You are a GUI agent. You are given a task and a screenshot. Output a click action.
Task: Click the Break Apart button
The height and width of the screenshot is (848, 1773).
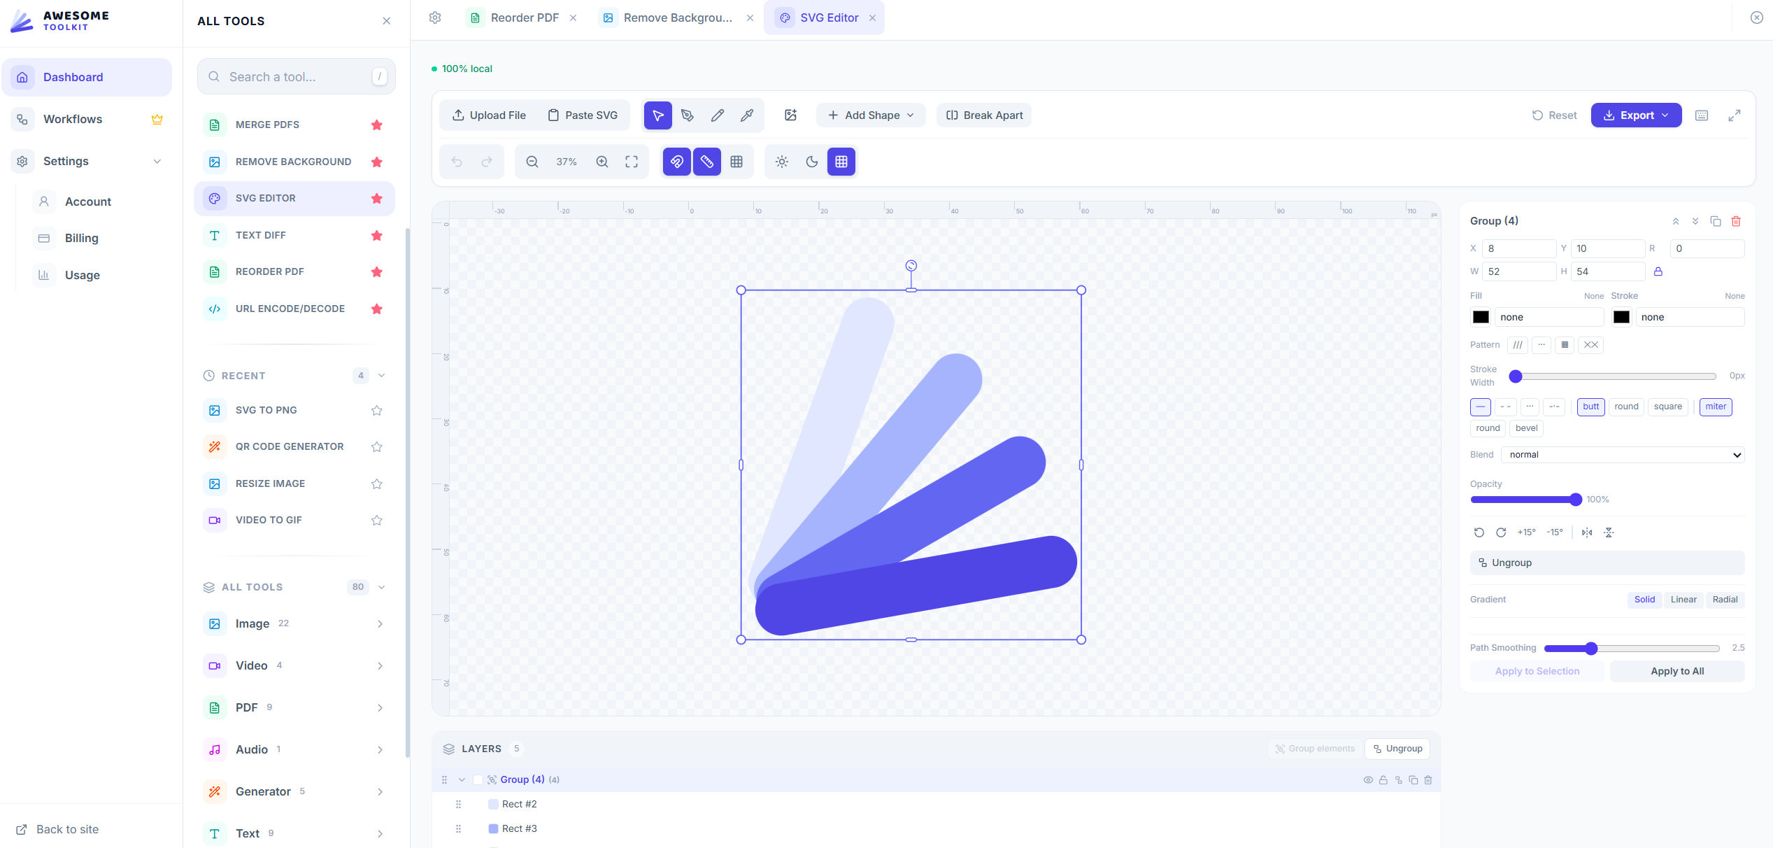983,115
